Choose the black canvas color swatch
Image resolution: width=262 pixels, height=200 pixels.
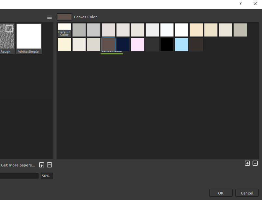(167, 45)
